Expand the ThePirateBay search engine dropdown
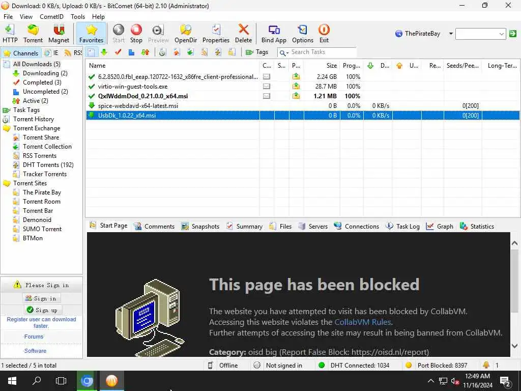The image size is (521, 391). [x=451, y=34]
